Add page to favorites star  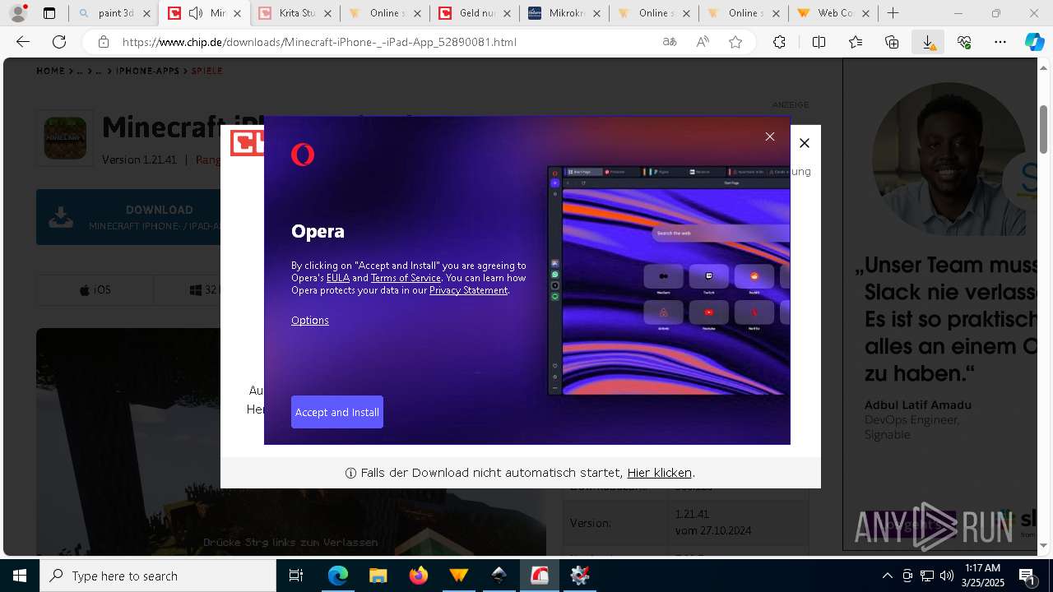point(735,42)
